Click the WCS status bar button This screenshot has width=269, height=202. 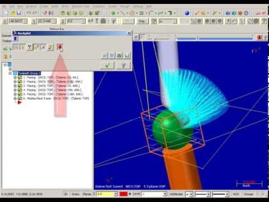pos(236,194)
